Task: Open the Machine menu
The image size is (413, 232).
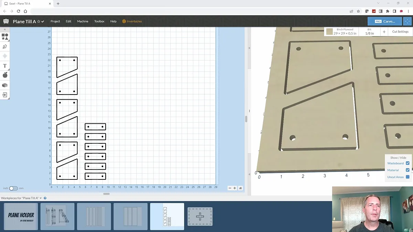Action: (x=83, y=21)
